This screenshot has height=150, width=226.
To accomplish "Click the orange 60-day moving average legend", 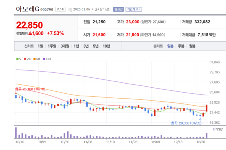I will [37, 59].
